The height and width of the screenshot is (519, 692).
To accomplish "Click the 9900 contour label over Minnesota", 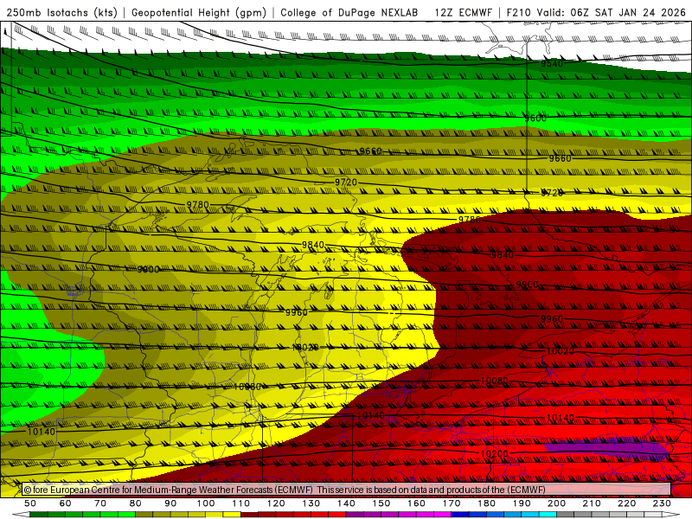I will tap(148, 269).
